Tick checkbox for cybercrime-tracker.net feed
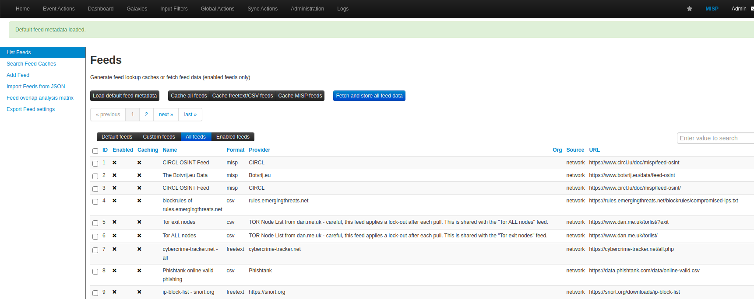The image size is (754, 299). click(95, 250)
